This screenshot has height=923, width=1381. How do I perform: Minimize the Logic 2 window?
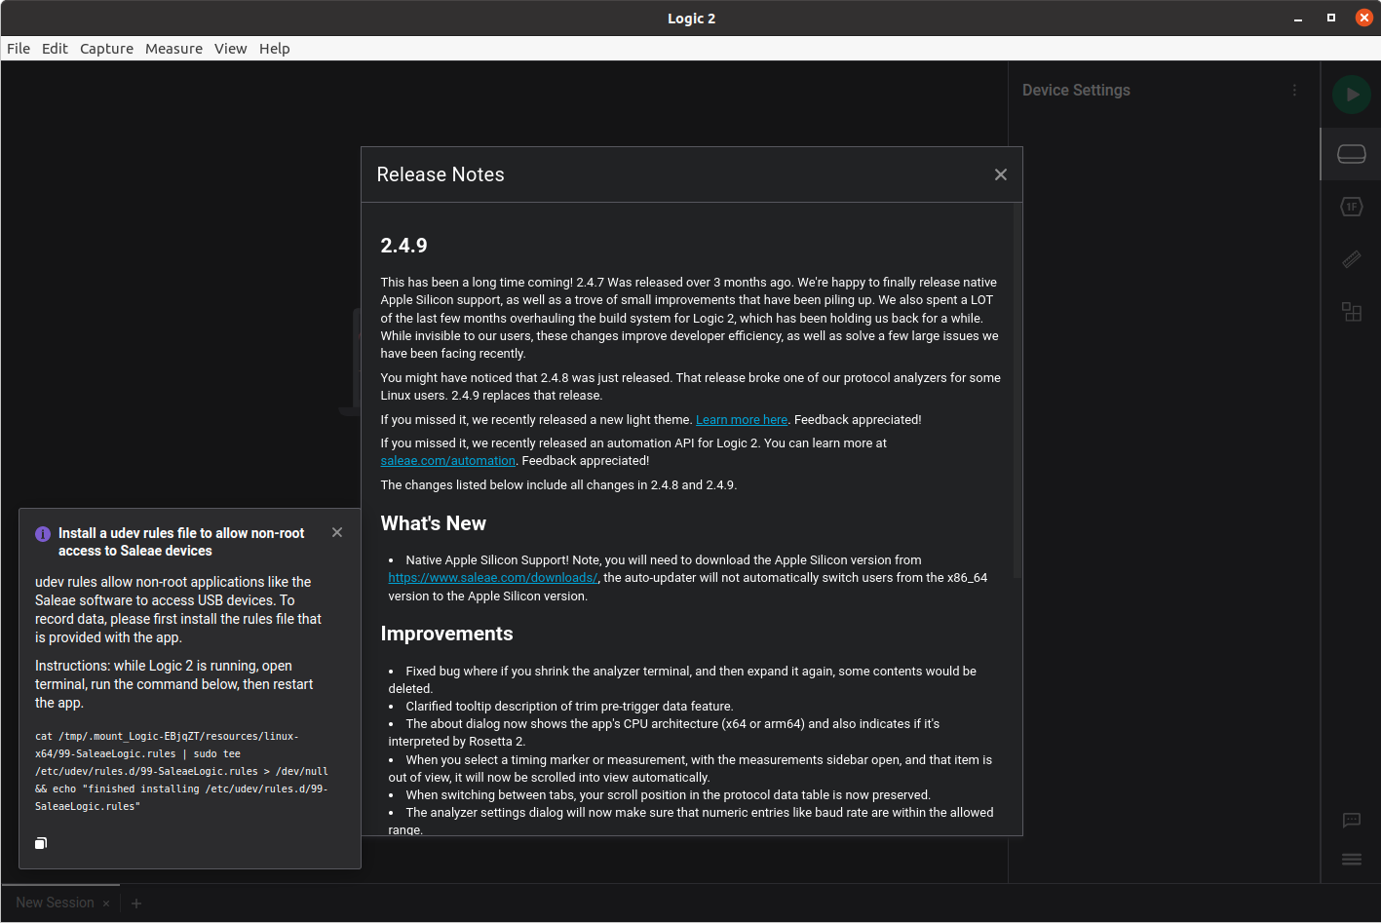click(1298, 19)
